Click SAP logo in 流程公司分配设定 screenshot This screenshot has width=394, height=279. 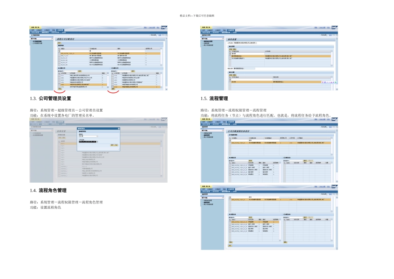(x=164, y=27)
